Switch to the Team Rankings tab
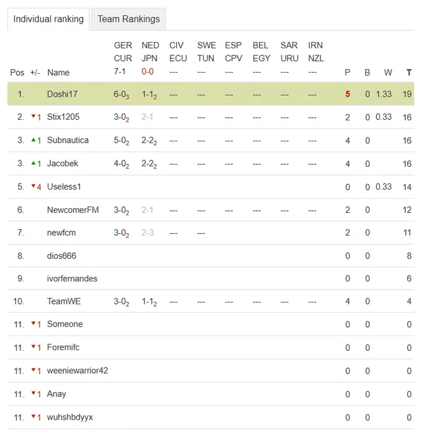This screenshot has height=433, width=425. coord(129,19)
